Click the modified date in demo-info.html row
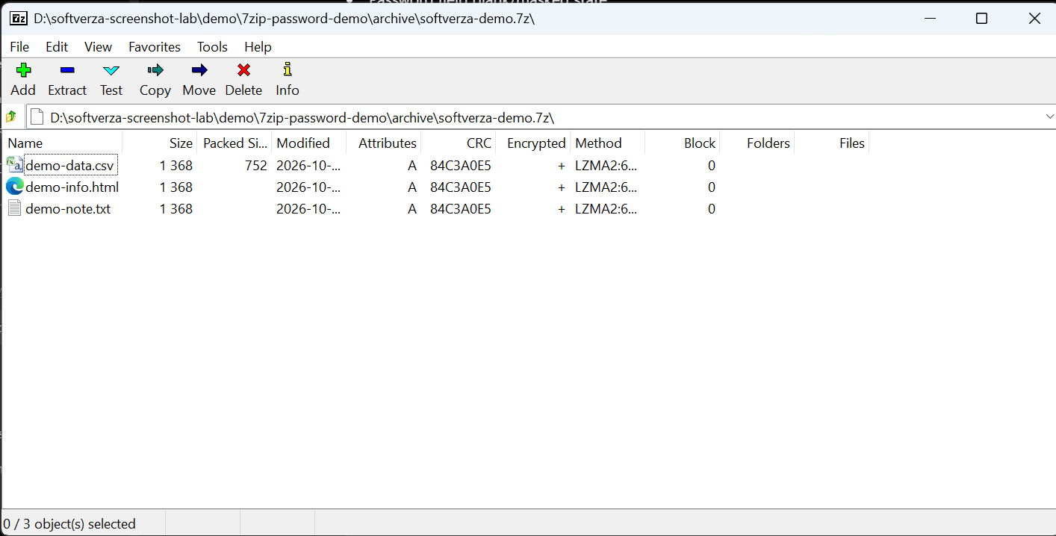1056x536 pixels. click(308, 187)
